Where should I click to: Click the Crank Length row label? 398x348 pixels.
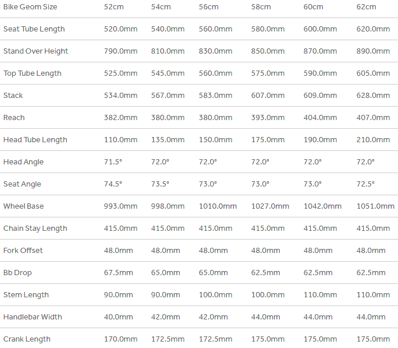click(27, 339)
